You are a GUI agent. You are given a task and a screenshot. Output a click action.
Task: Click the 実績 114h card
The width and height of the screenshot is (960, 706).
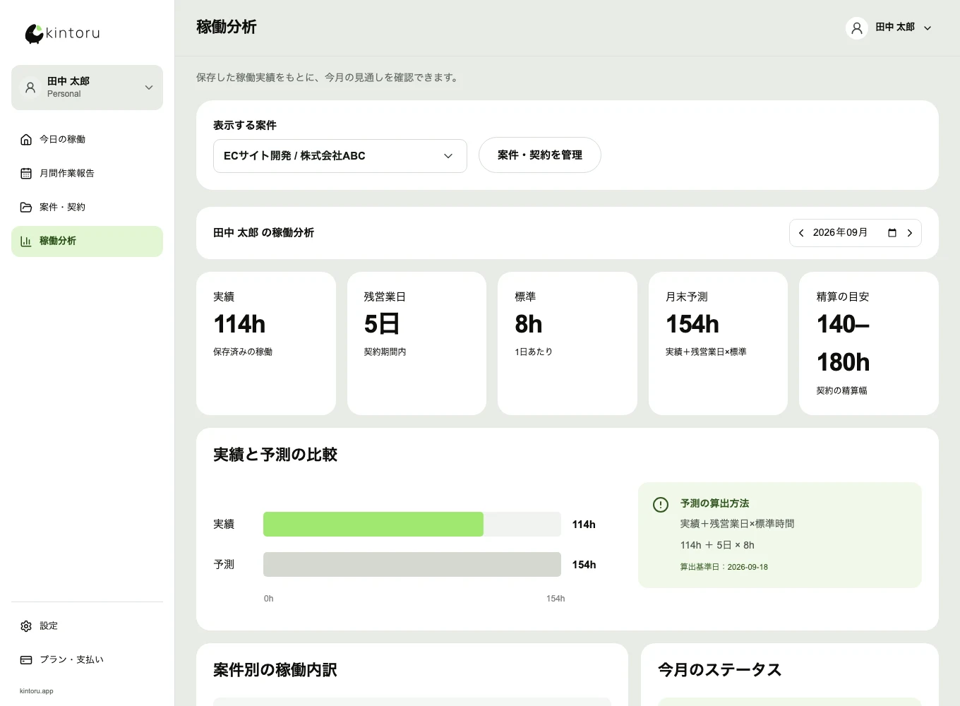[266, 343]
